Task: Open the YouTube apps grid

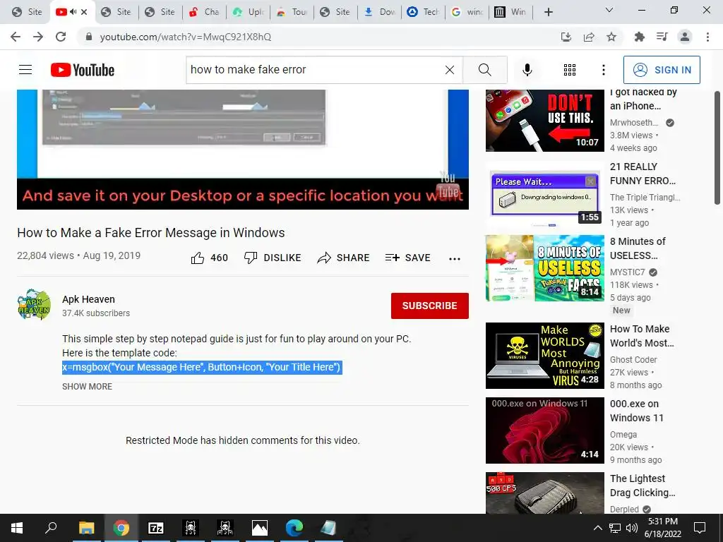Action: [570, 70]
